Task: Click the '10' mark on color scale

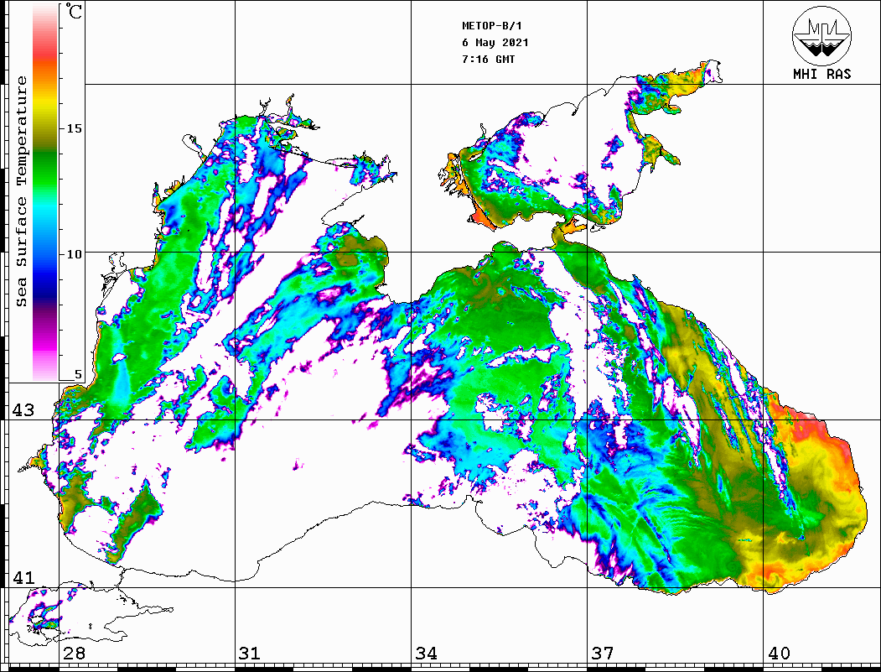Action: click(x=74, y=255)
